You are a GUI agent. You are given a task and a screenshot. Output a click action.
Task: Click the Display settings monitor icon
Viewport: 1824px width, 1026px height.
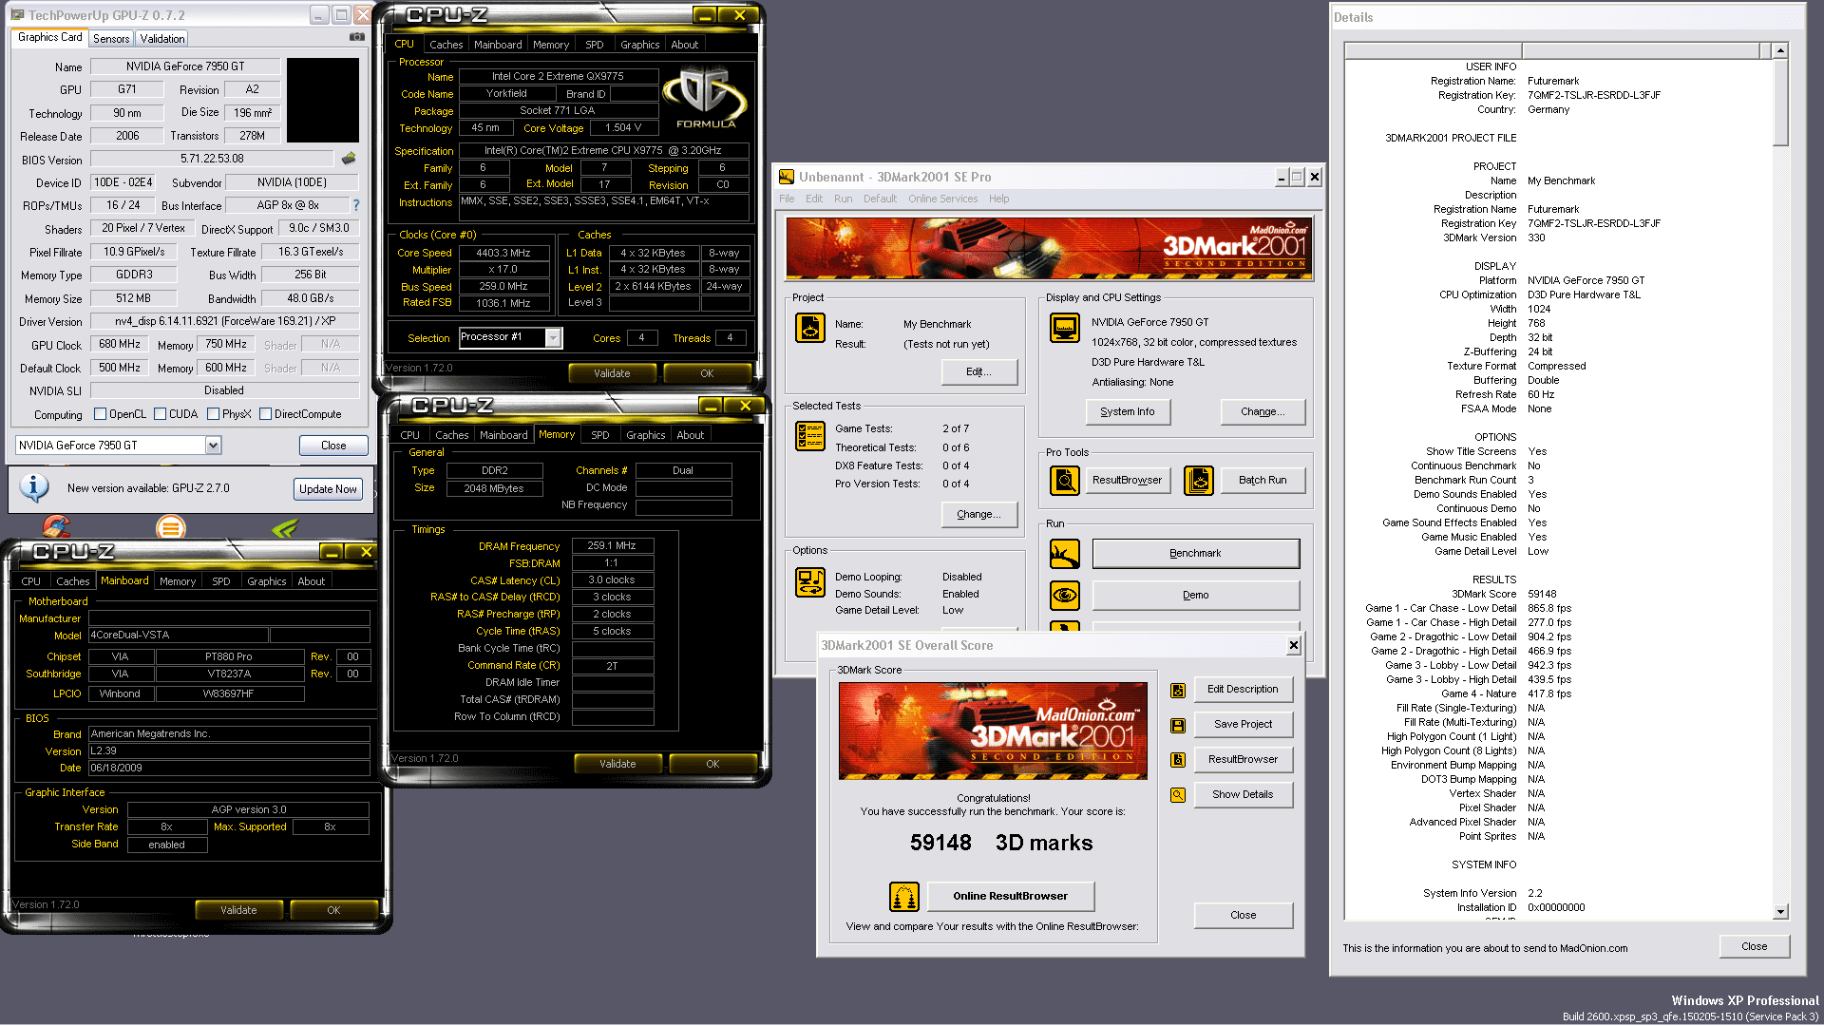(x=1065, y=328)
